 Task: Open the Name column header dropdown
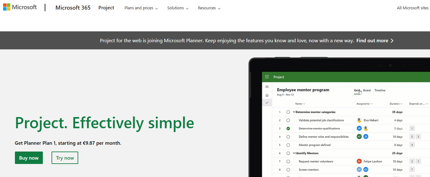300,104
